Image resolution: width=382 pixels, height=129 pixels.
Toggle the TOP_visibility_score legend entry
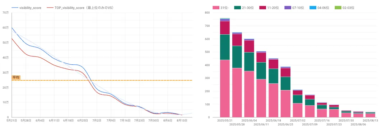(x=80, y=8)
